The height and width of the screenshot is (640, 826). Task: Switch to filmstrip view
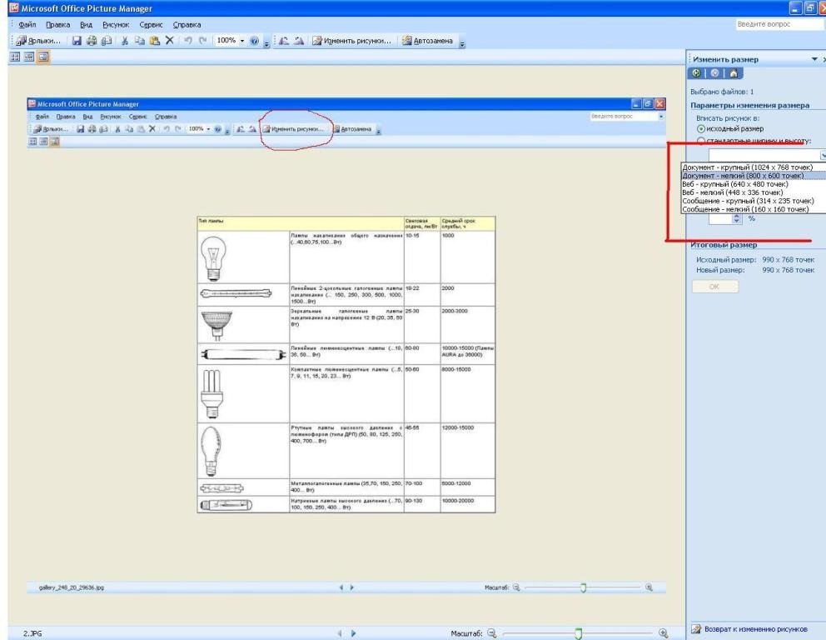[x=29, y=57]
